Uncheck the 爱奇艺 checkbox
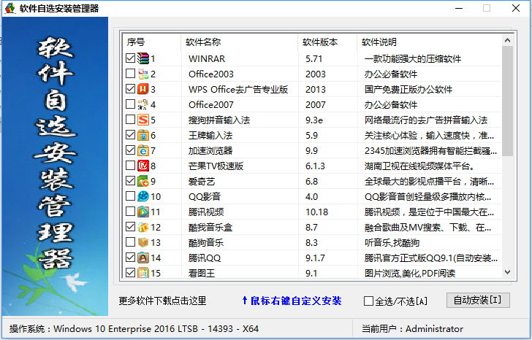The image size is (532, 340). pyautogui.click(x=130, y=180)
